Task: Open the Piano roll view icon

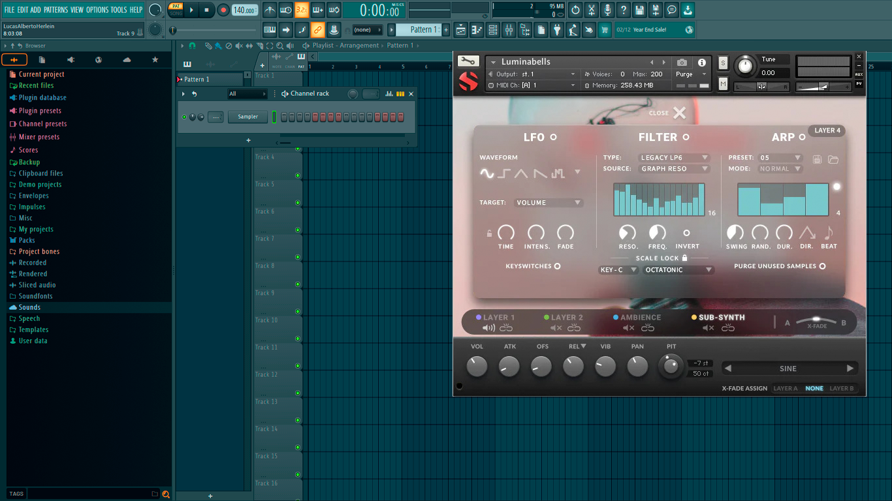Action: (x=477, y=29)
